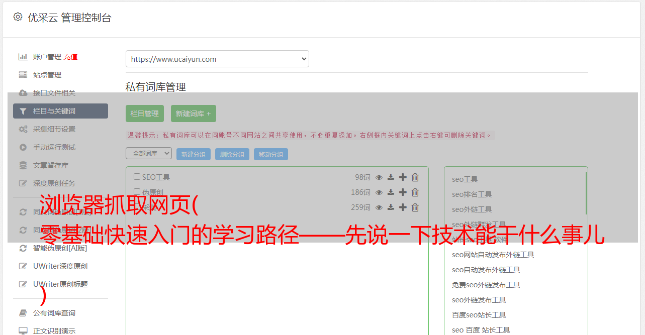The image size is (645, 335).
Task: Tick the 伪原创 checkbox
Action: 137,192
